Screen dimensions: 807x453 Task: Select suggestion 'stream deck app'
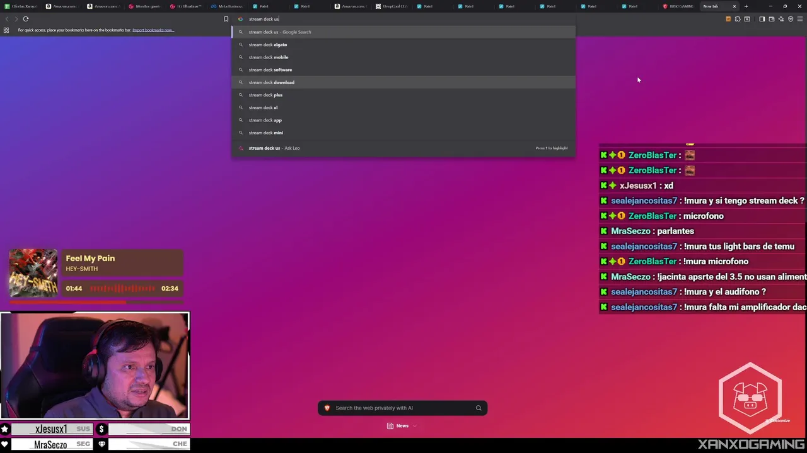click(x=403, y=120)
